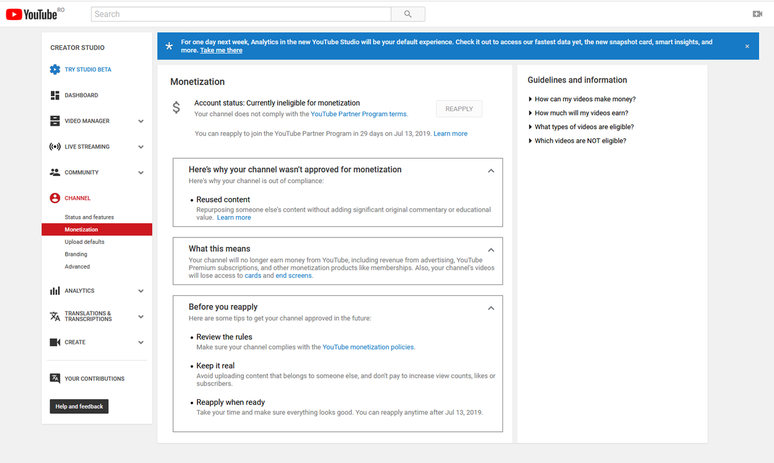Click Learn more beside the reapply date
This screenshot has height=463, width=774.
(450, 133)
